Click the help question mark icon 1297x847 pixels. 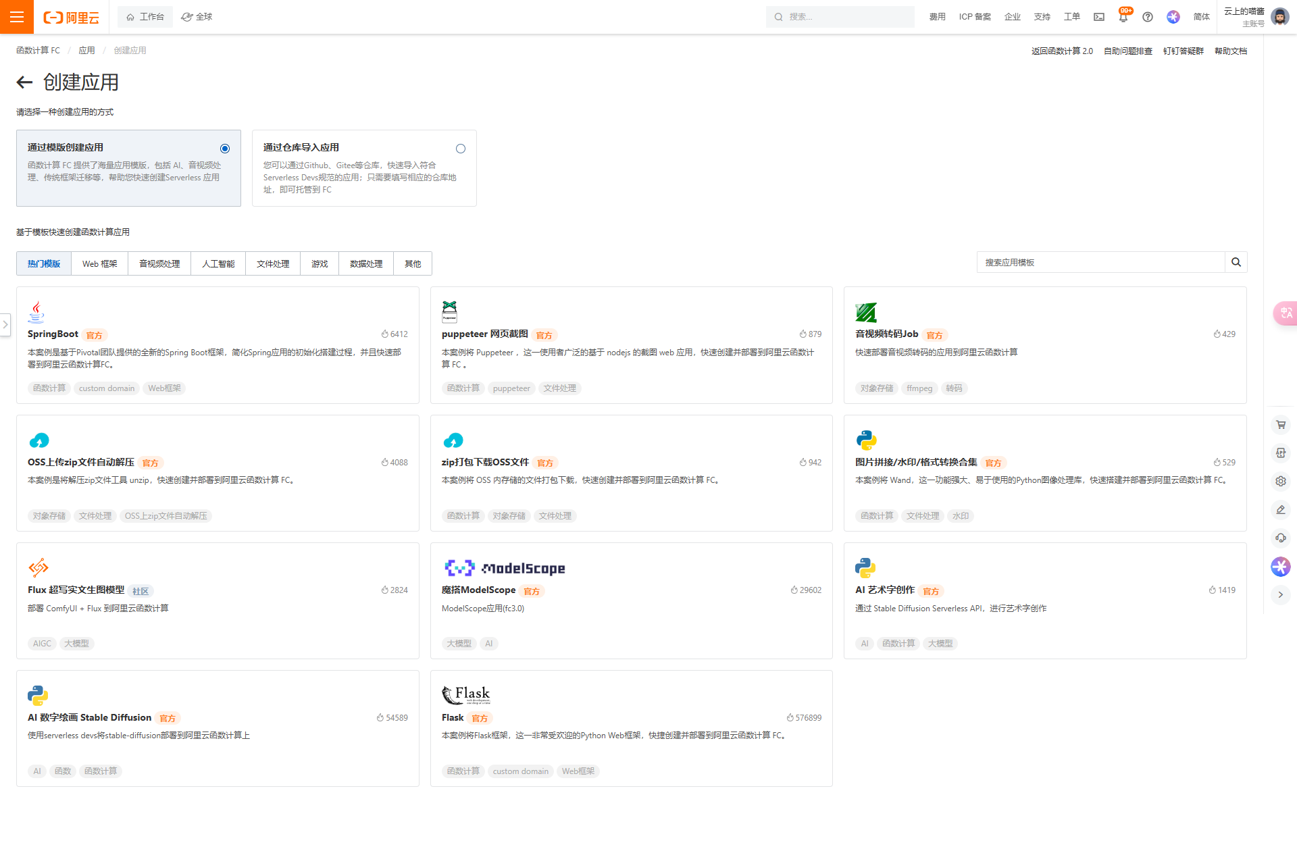pos(1148,17)
